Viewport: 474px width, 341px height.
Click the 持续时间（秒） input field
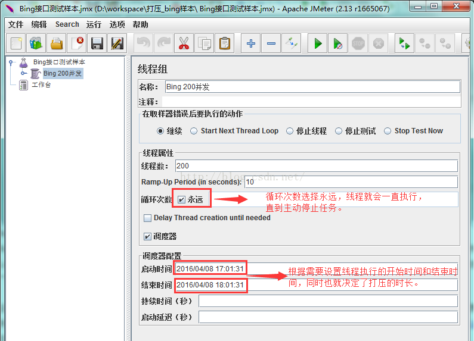[328, 301]
